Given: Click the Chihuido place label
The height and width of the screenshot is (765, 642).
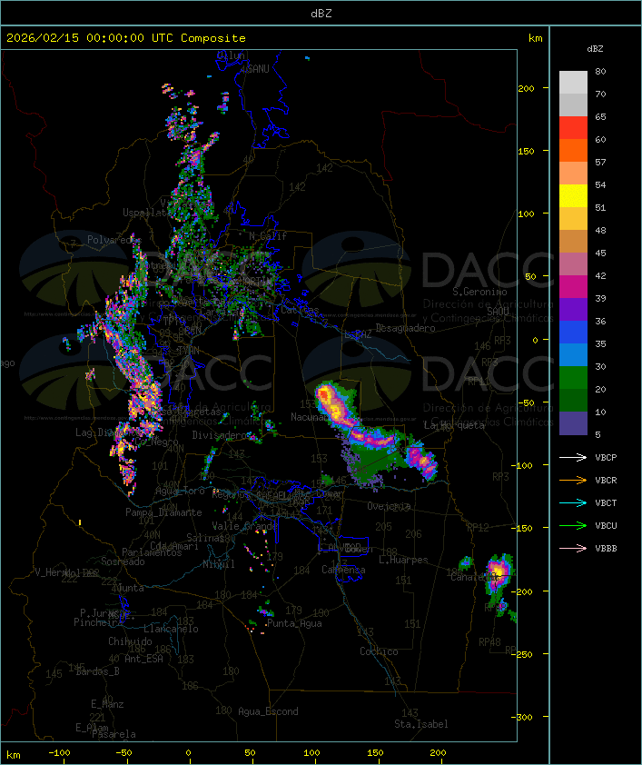Looking at the screenshot, I should [x=130, y=641].
